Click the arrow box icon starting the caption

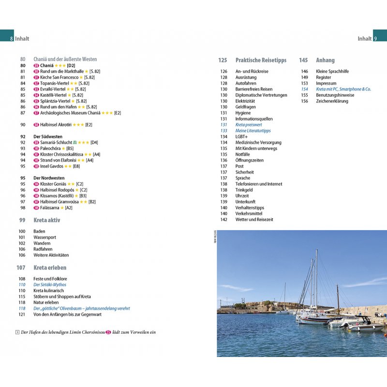click(17, 332)
